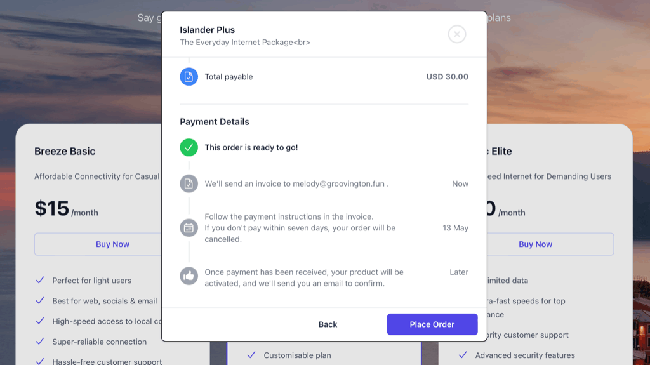Click the Advanced security features checkmark

pyautogui.click(x=463, y=355)
